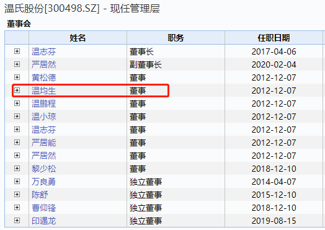Open 曹仰锋 name link

coord(44,208)
